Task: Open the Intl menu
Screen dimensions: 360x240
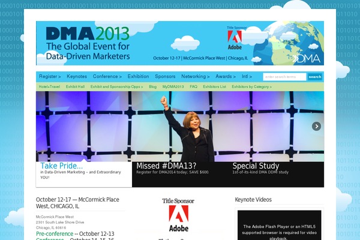Action: pos(247,76)
